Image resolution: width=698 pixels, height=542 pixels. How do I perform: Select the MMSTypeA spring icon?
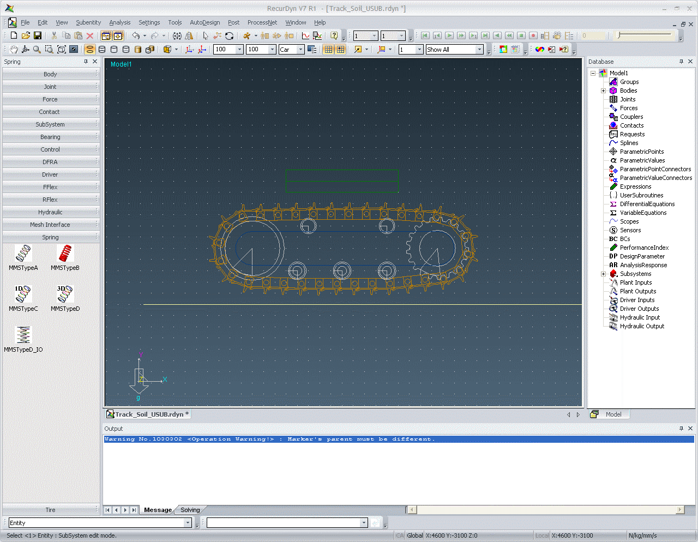tap(23, 254)
